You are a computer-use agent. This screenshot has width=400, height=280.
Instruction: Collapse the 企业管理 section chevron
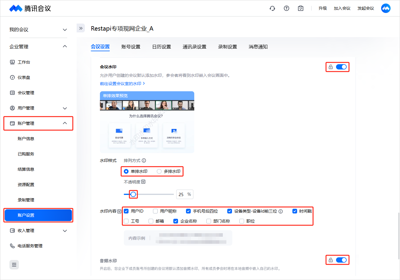coord(65,46)
